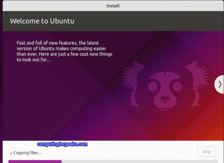Click the mascot's nose
Image resolution: width=224 pixels, height=163 pixels.
165,99
